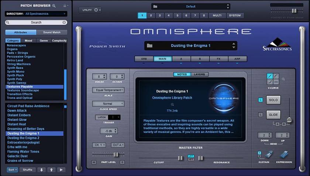Viewport: 310px width, 176px height.
Task: Click the Expression pedal icon
Action: coord(284,155)
